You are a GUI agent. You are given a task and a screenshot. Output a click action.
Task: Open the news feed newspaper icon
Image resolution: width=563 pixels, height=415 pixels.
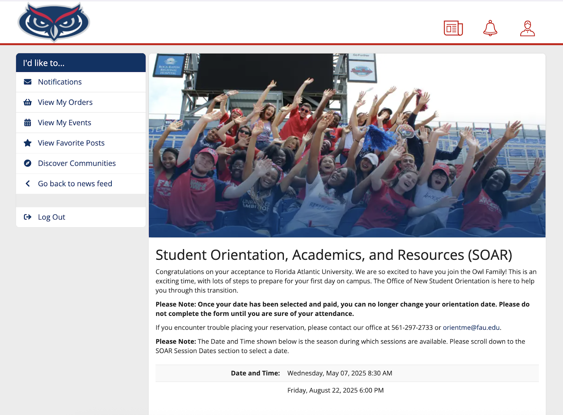click(x=453, y=28)
